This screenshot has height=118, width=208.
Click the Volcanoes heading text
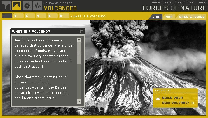(60, 8)
